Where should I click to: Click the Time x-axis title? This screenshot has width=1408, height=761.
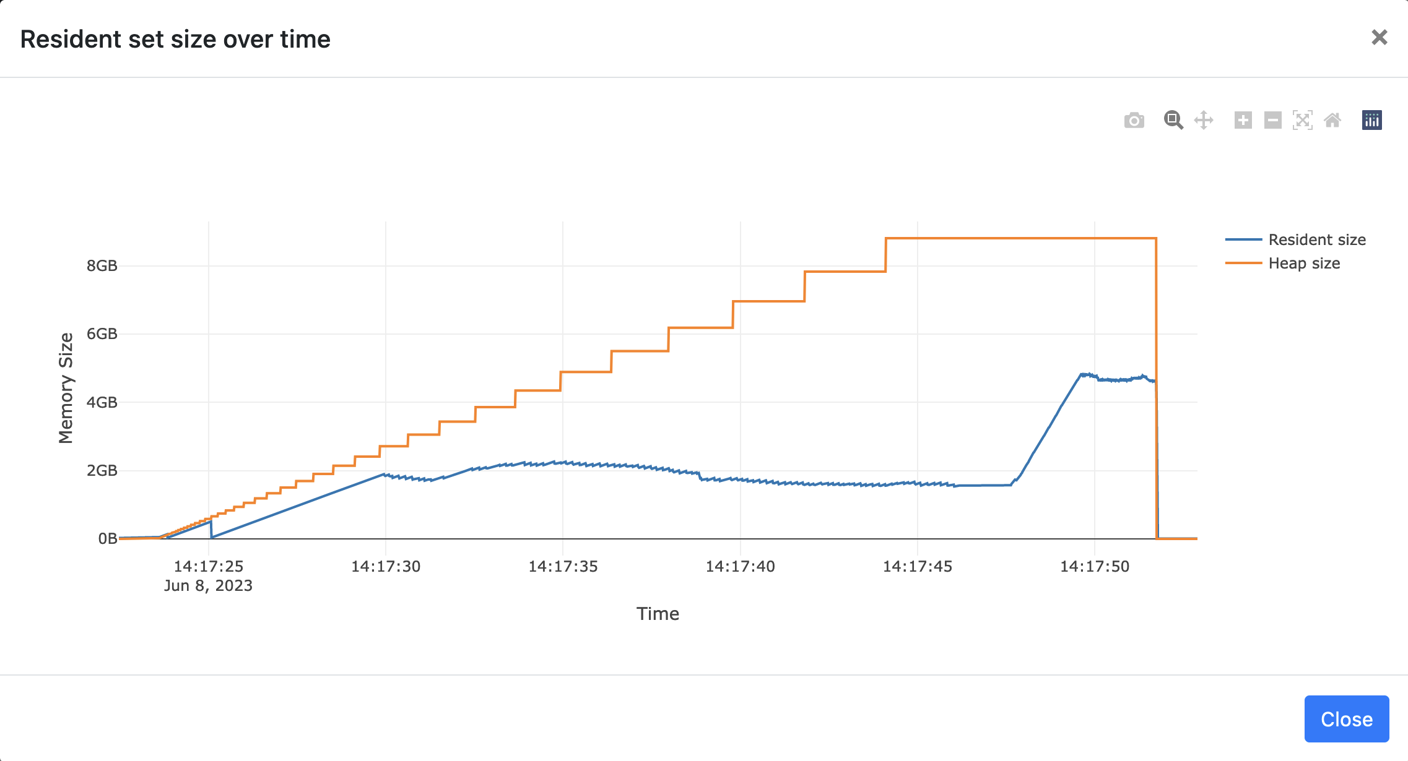pos(658,614)
